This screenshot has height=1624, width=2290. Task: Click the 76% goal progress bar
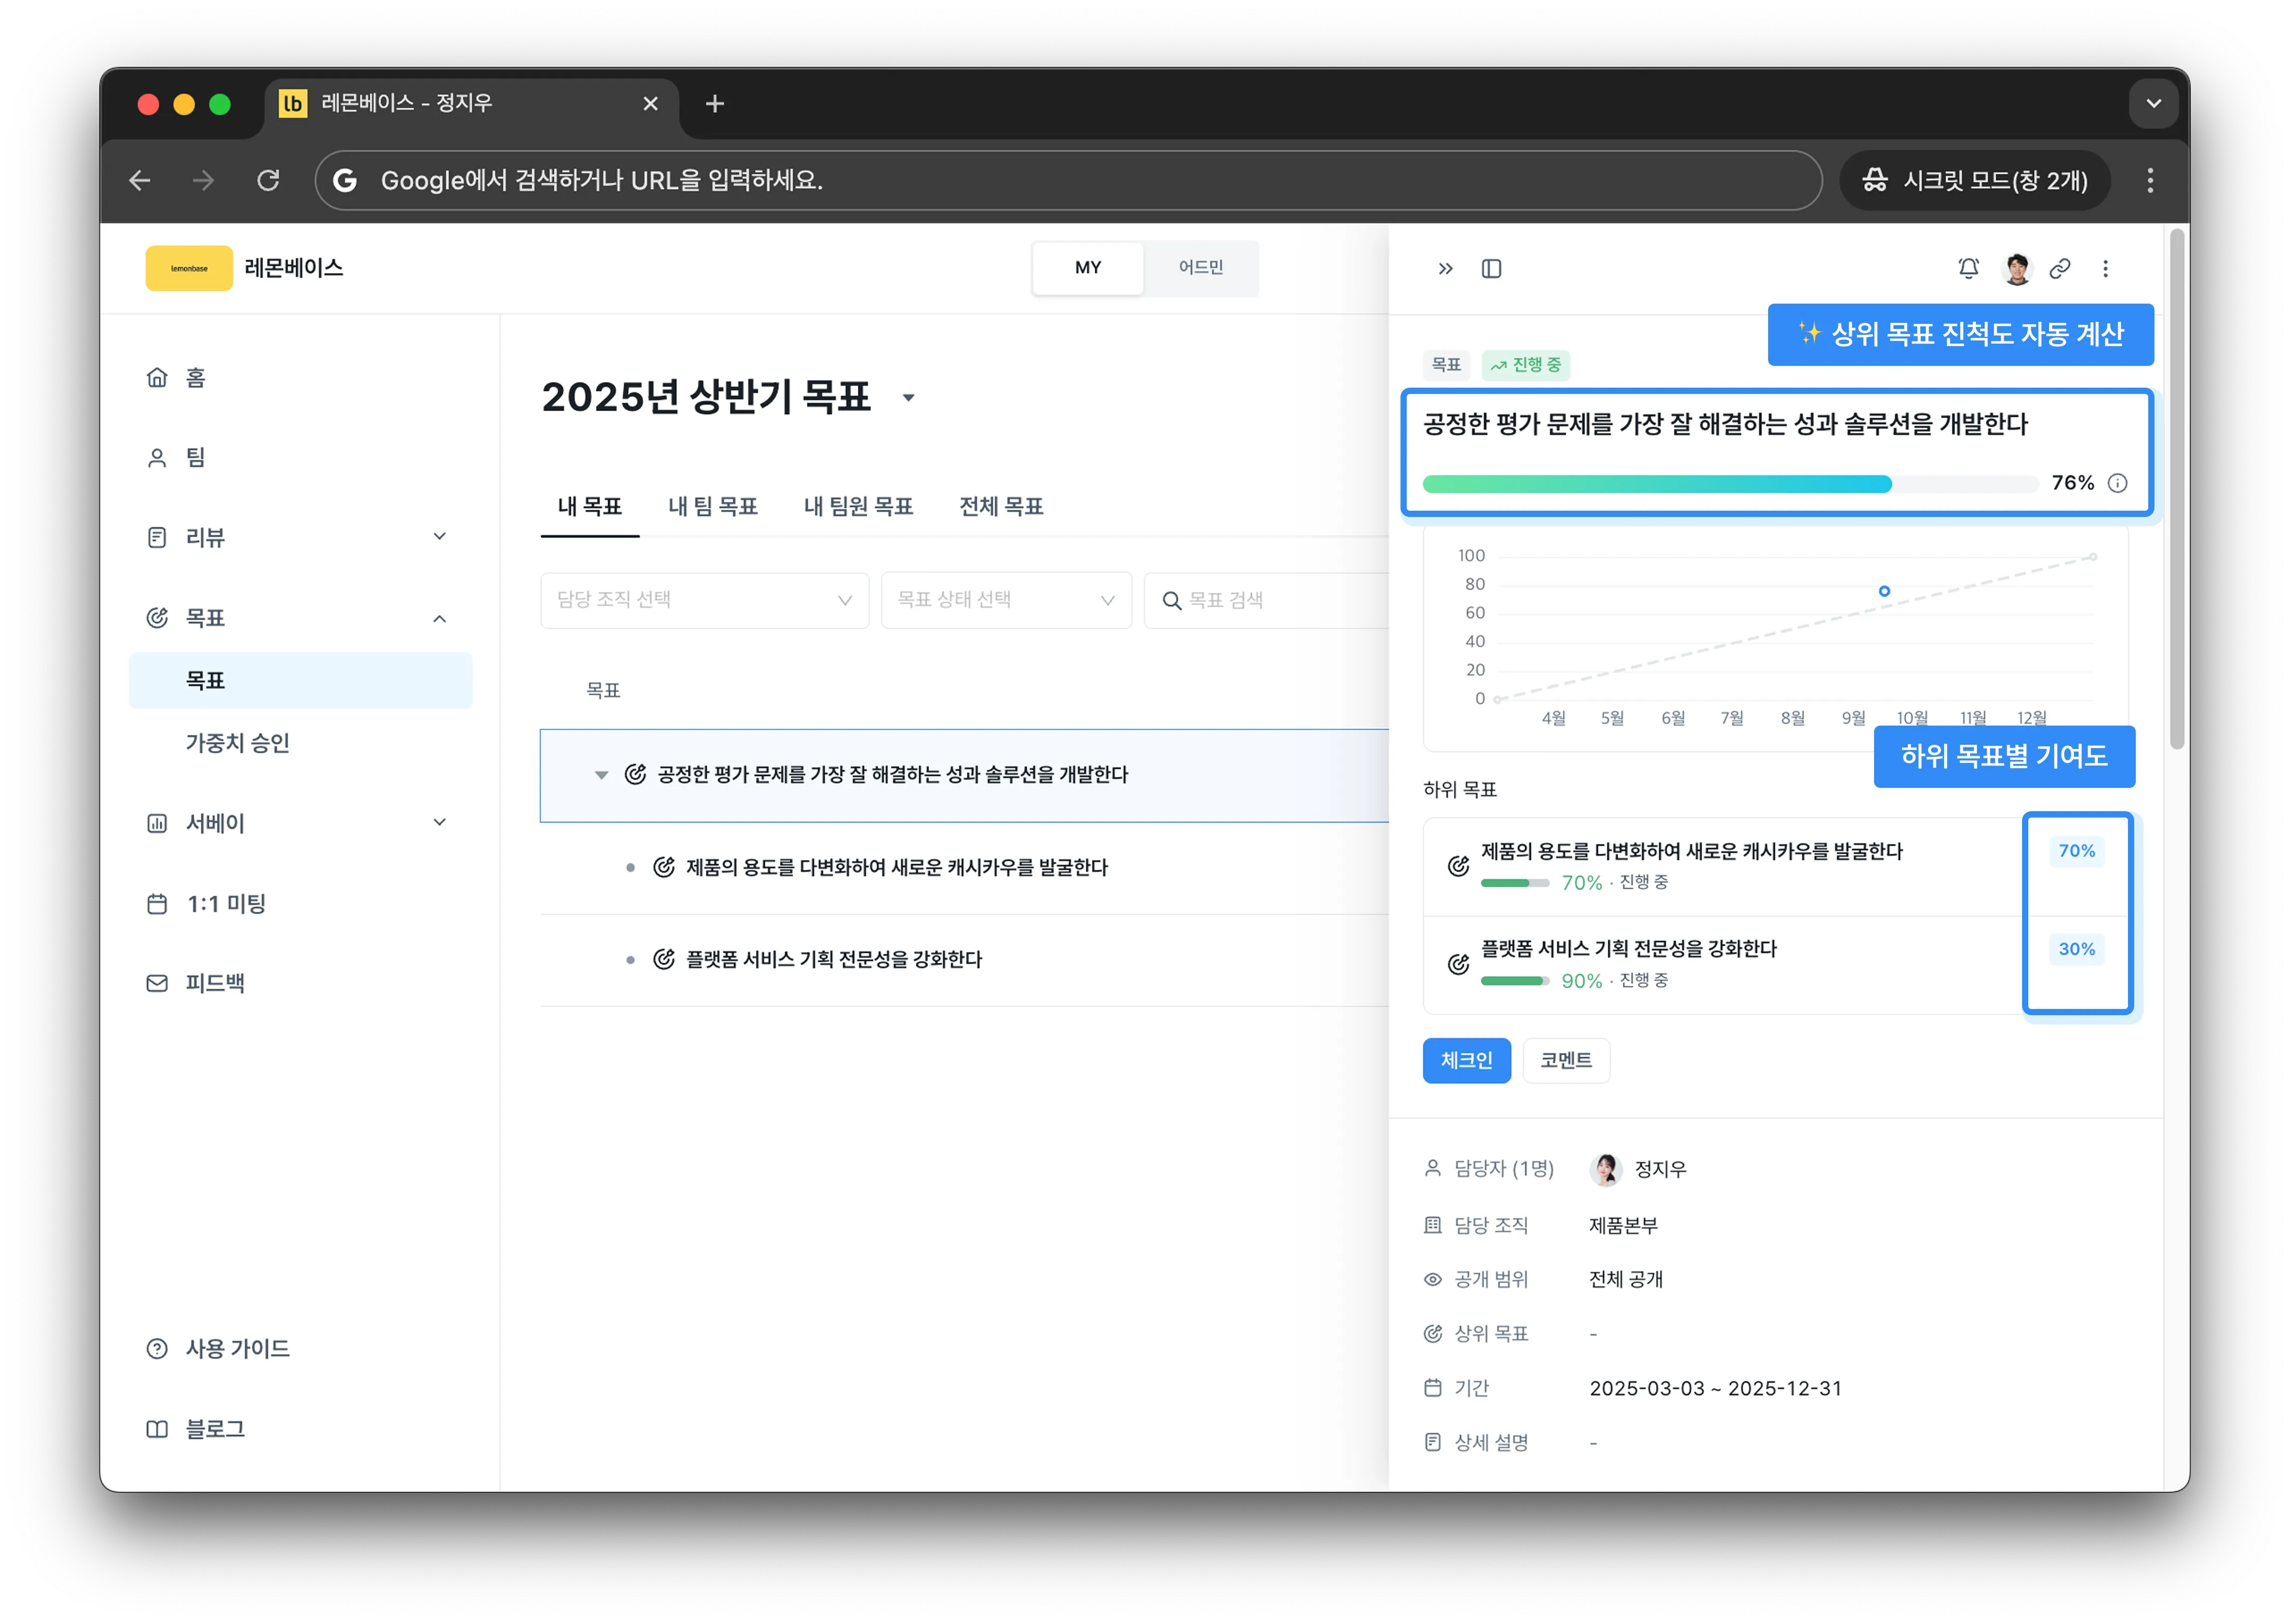(1730, 484)
